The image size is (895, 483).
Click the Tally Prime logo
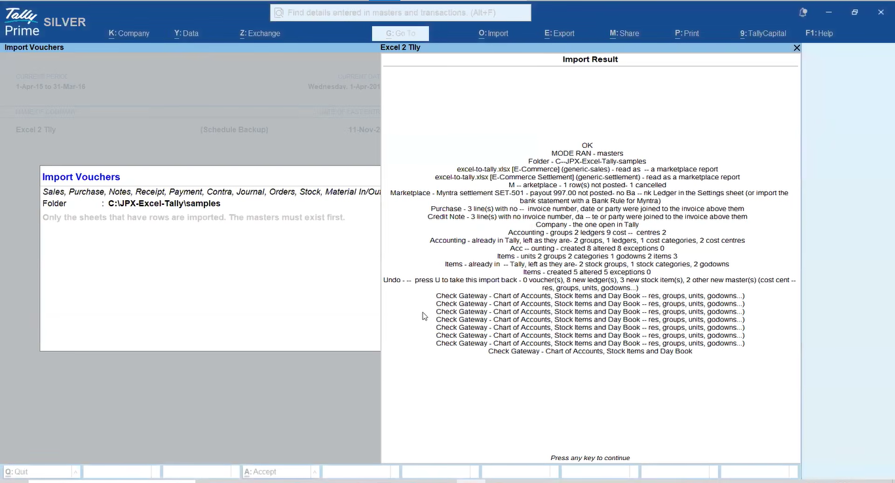[22, 22]
